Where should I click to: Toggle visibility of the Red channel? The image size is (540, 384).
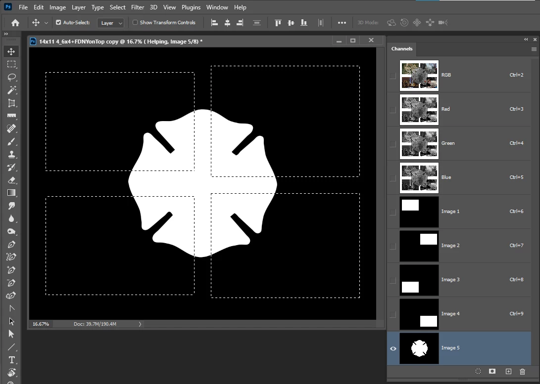393,110
